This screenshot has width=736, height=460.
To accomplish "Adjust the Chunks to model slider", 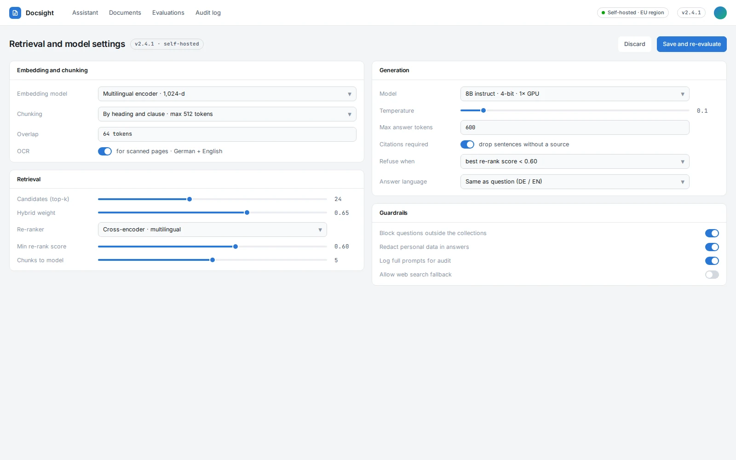I will [x=213, y=260].
